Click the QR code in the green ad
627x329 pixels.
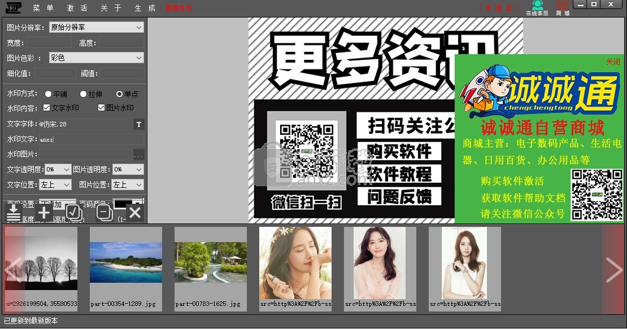point(596,195)
